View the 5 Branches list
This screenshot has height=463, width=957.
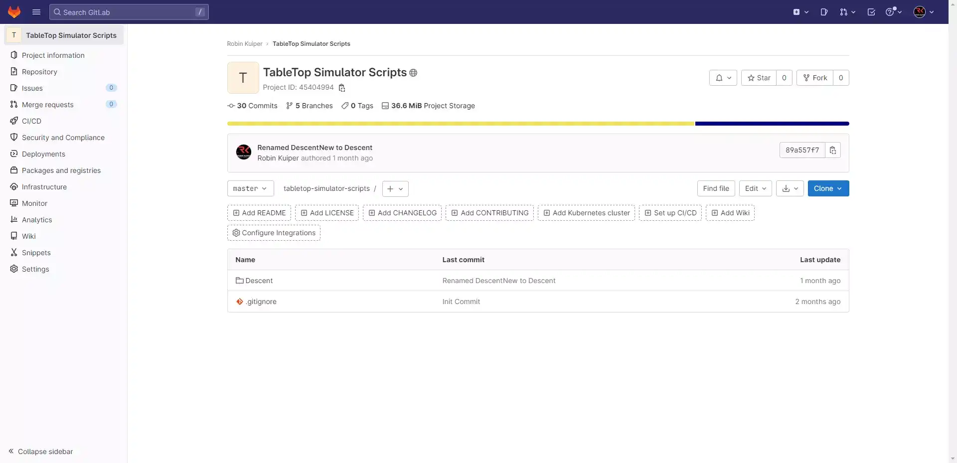point(310,106)
